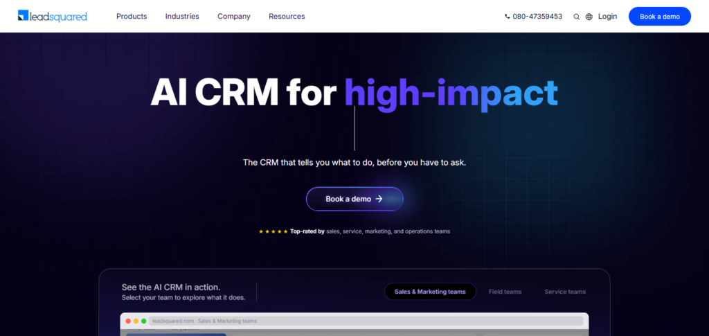Open the Industries menu
This screenshot has width=709, height=336.
tap(182, 16)
